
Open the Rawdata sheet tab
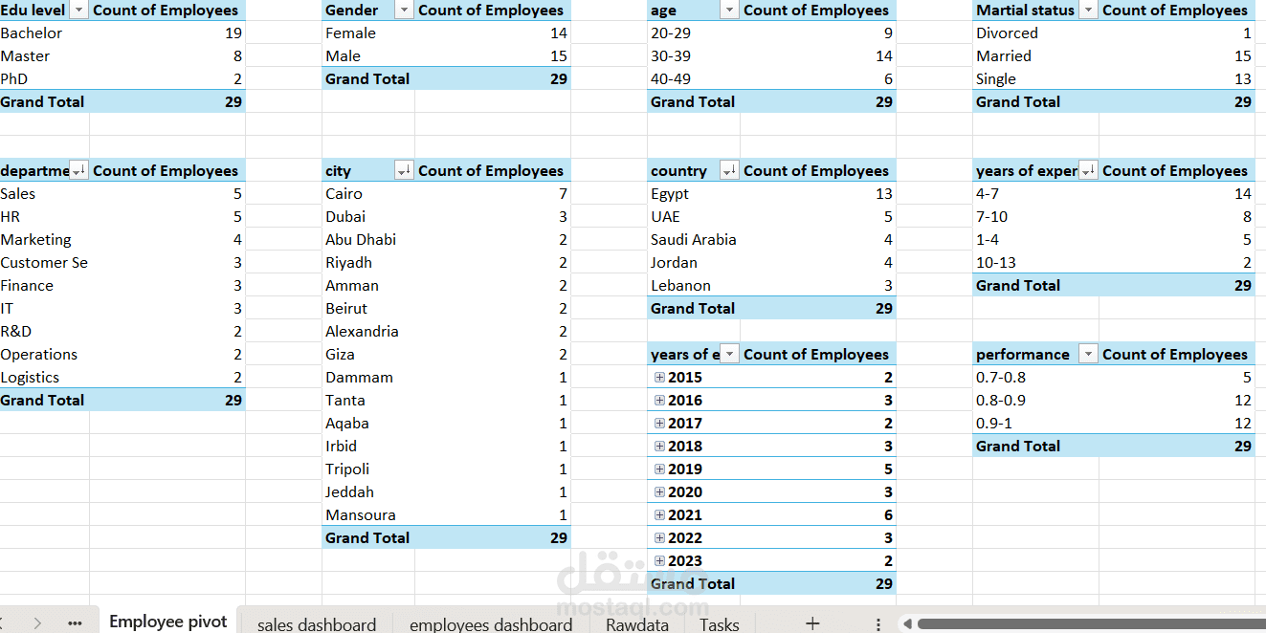point(637,624)
